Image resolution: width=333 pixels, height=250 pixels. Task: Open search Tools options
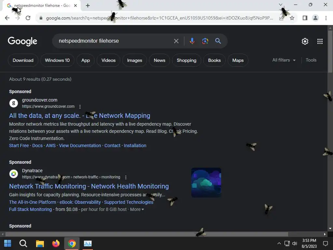311,60
